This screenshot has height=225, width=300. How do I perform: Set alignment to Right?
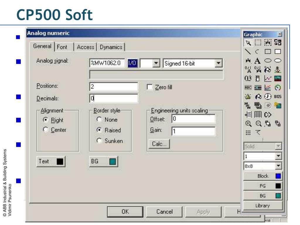coord(45,120)
